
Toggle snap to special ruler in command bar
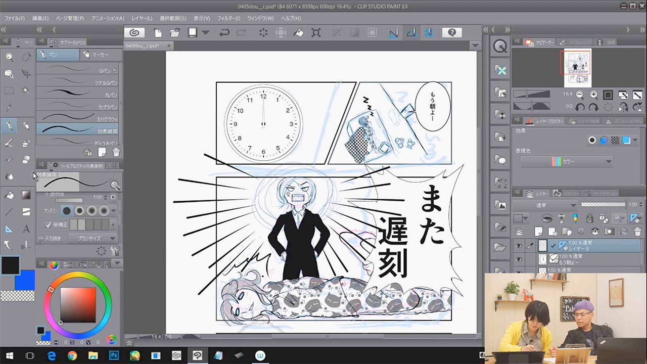[411, 33]
